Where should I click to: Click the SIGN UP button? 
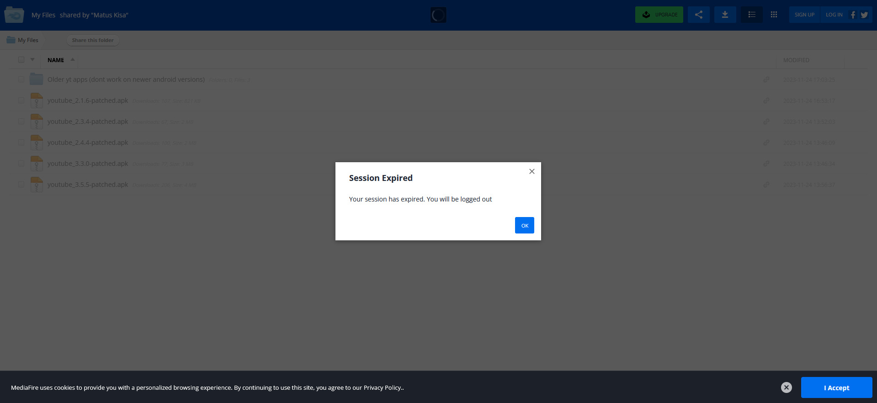point(804,15)
